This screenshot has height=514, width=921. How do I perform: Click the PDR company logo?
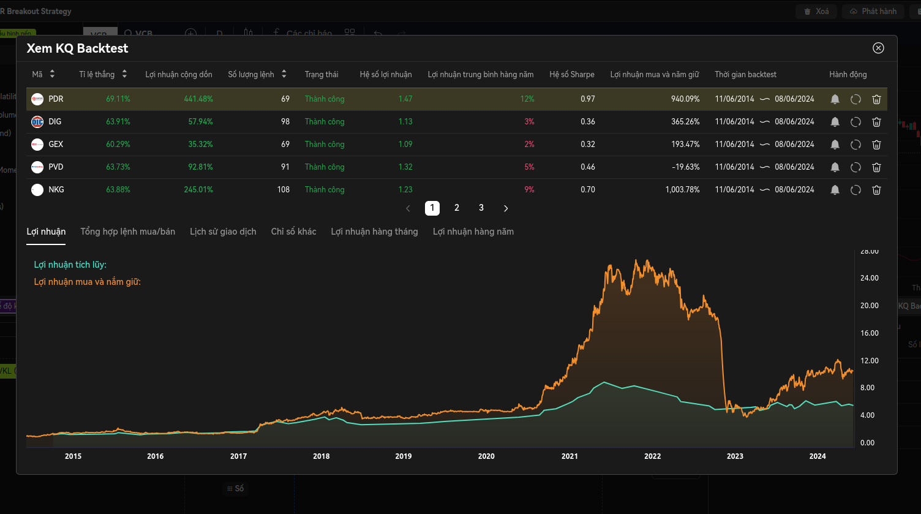(x=37, y=99)
